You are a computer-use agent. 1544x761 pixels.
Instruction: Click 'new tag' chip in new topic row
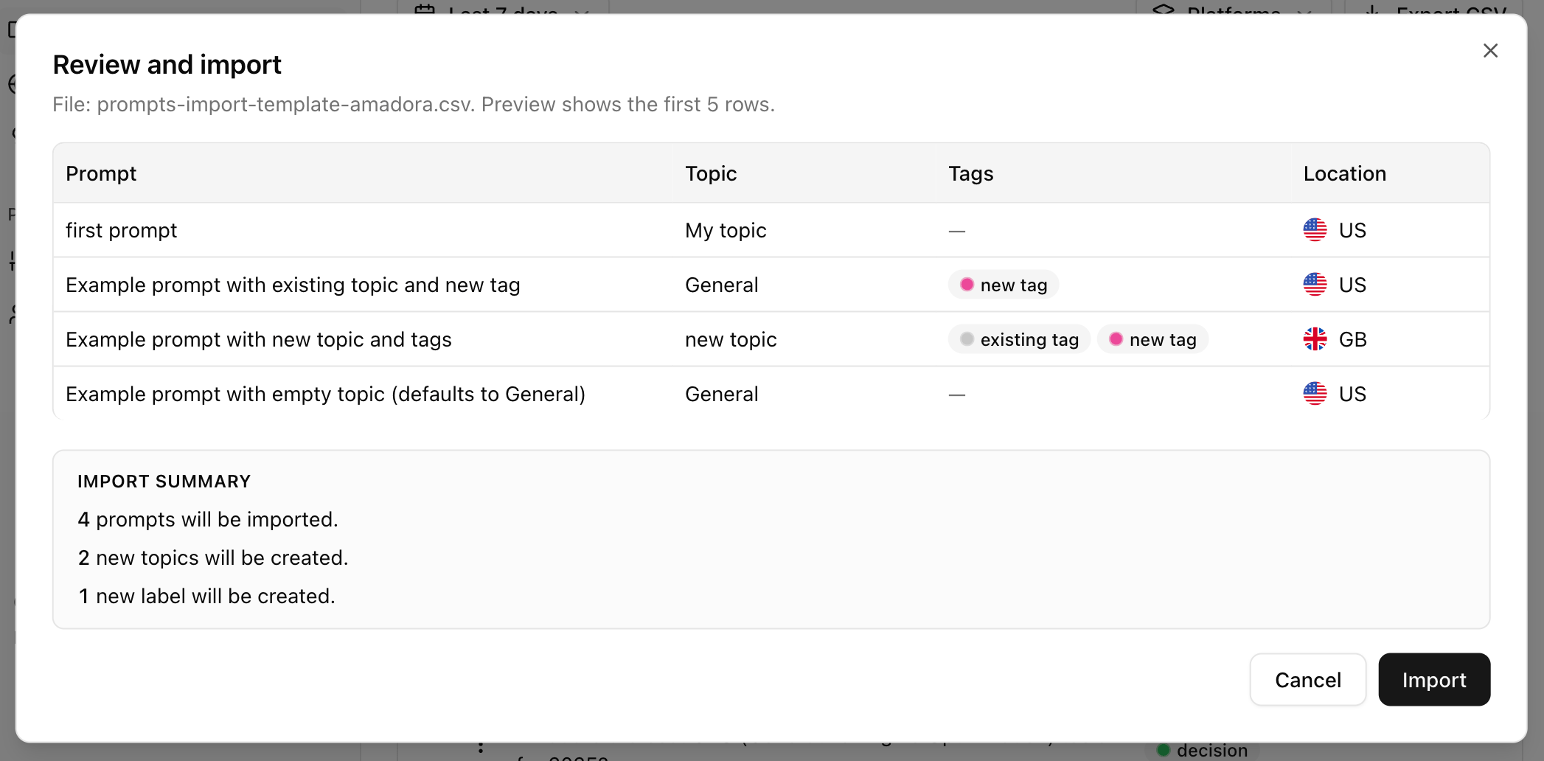click(1152, 339)
